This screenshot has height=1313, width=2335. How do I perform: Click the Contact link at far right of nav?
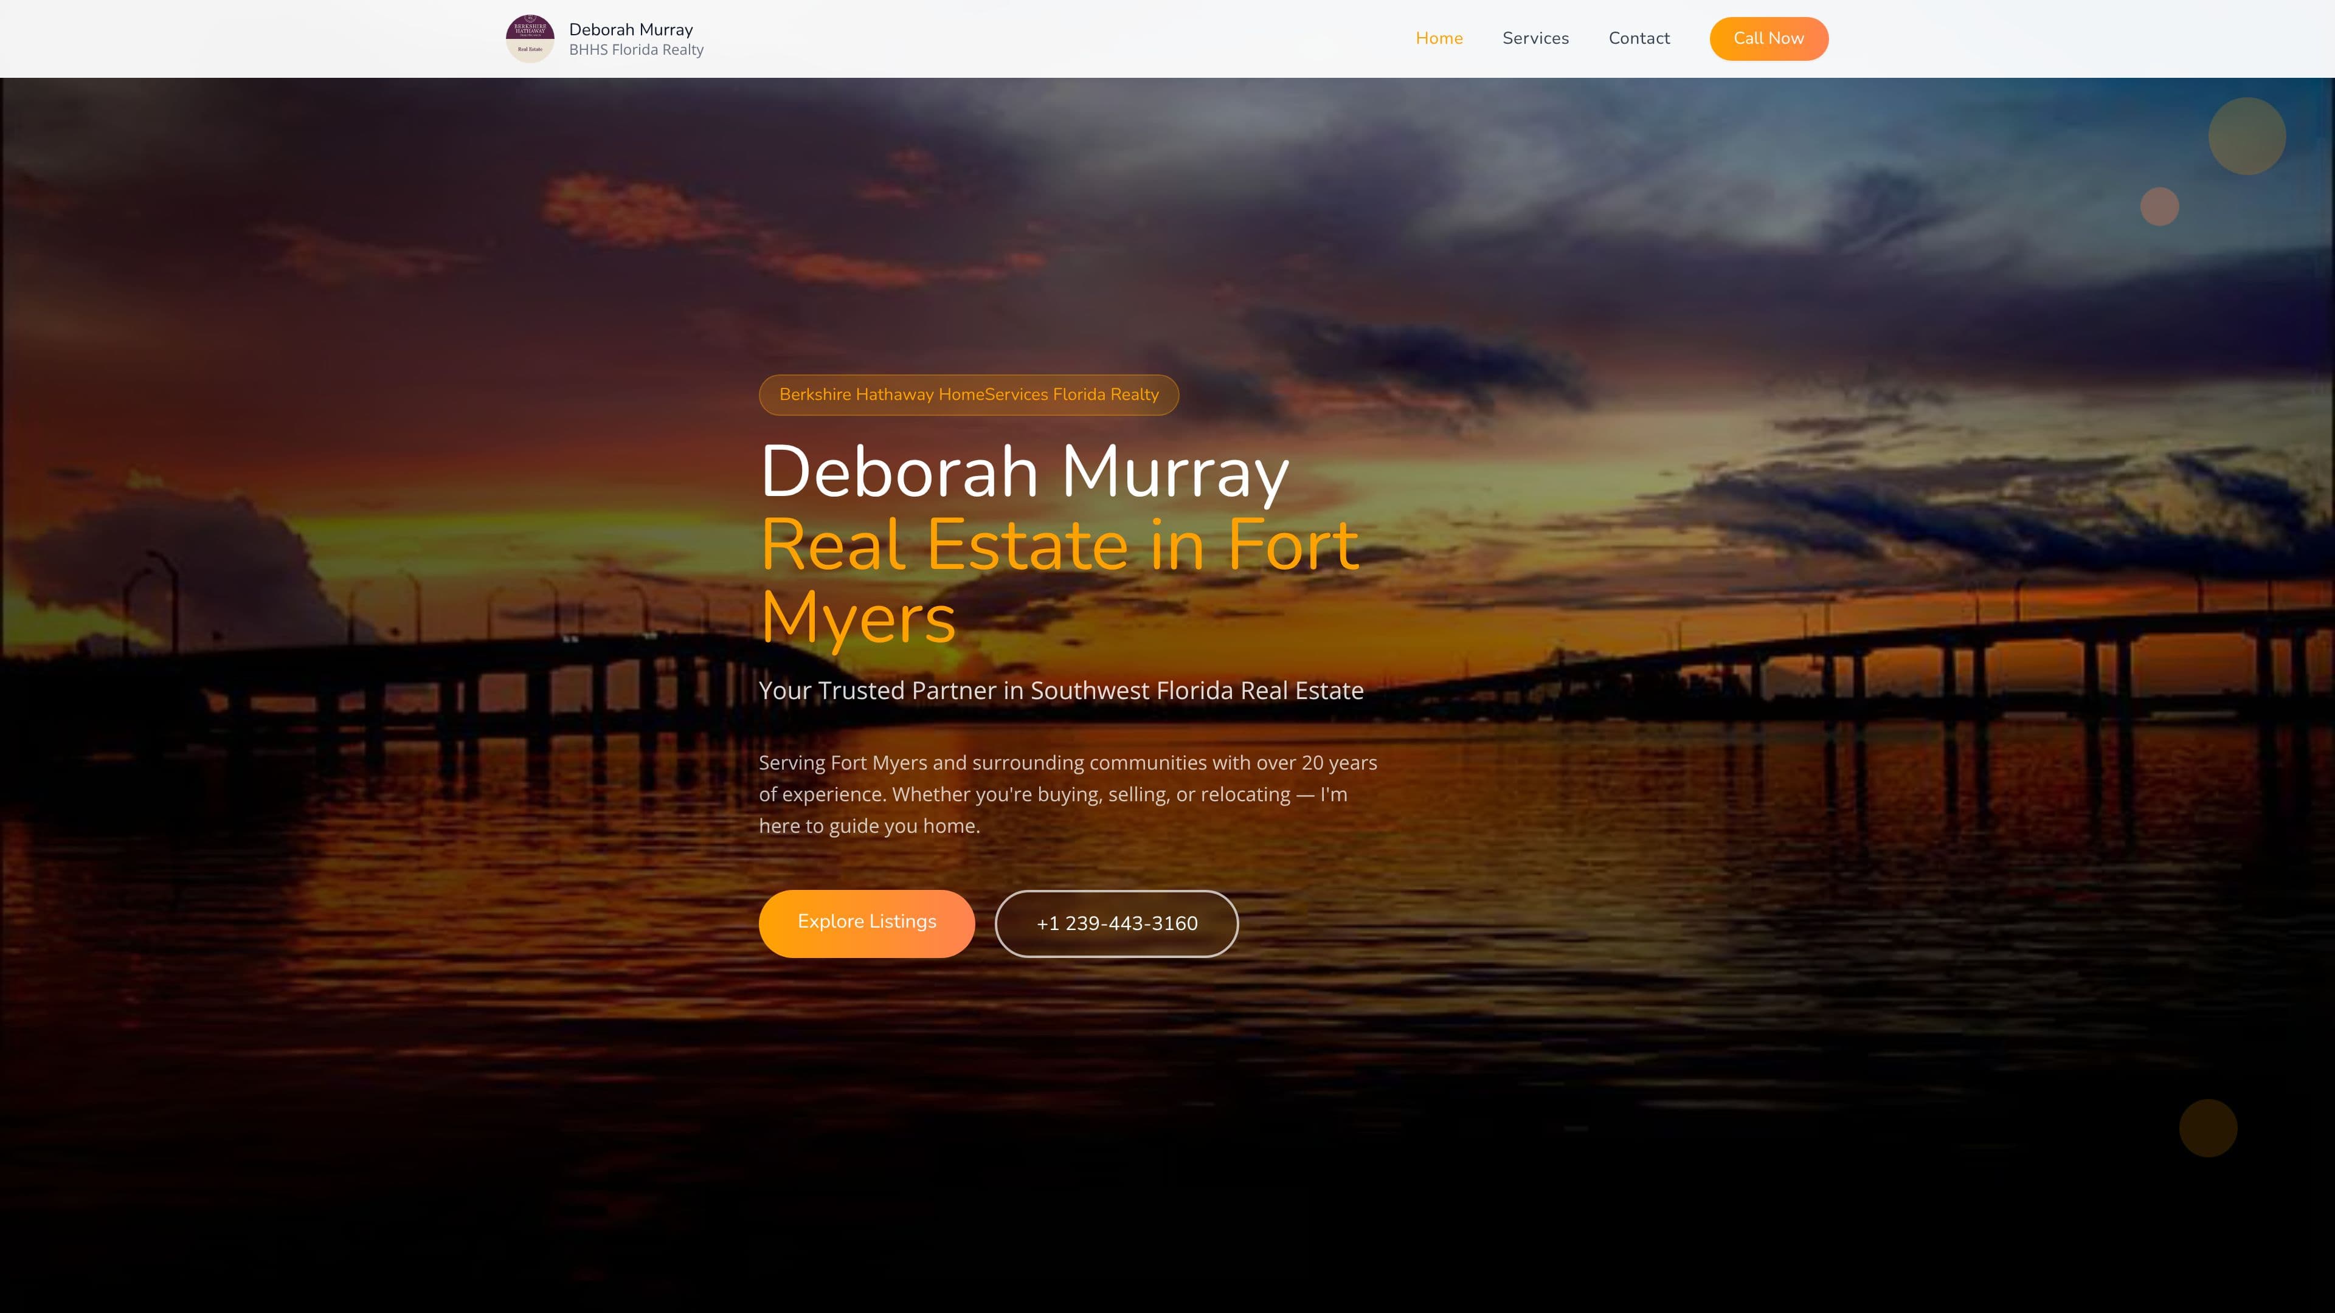[x=1639, y=38]
